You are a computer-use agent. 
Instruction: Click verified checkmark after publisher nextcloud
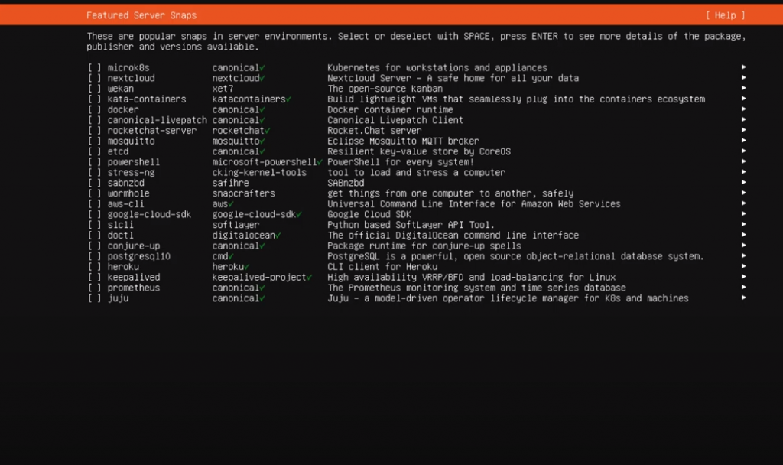point(262,79)
